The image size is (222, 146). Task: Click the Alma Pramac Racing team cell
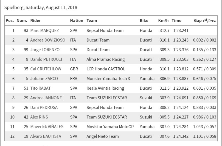tap(106, 59)
